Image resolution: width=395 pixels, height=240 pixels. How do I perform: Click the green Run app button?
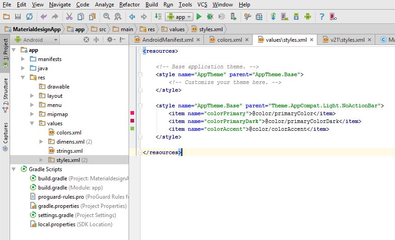(199, 17)
